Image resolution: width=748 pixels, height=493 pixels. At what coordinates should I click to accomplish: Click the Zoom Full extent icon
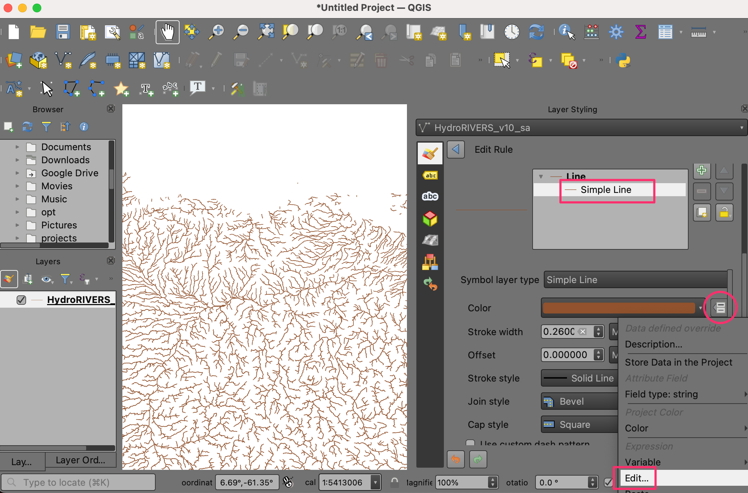pos(266,32)
